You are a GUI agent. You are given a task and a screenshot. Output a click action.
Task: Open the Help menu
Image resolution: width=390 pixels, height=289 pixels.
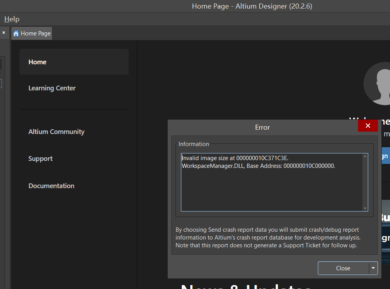[12, 19]
